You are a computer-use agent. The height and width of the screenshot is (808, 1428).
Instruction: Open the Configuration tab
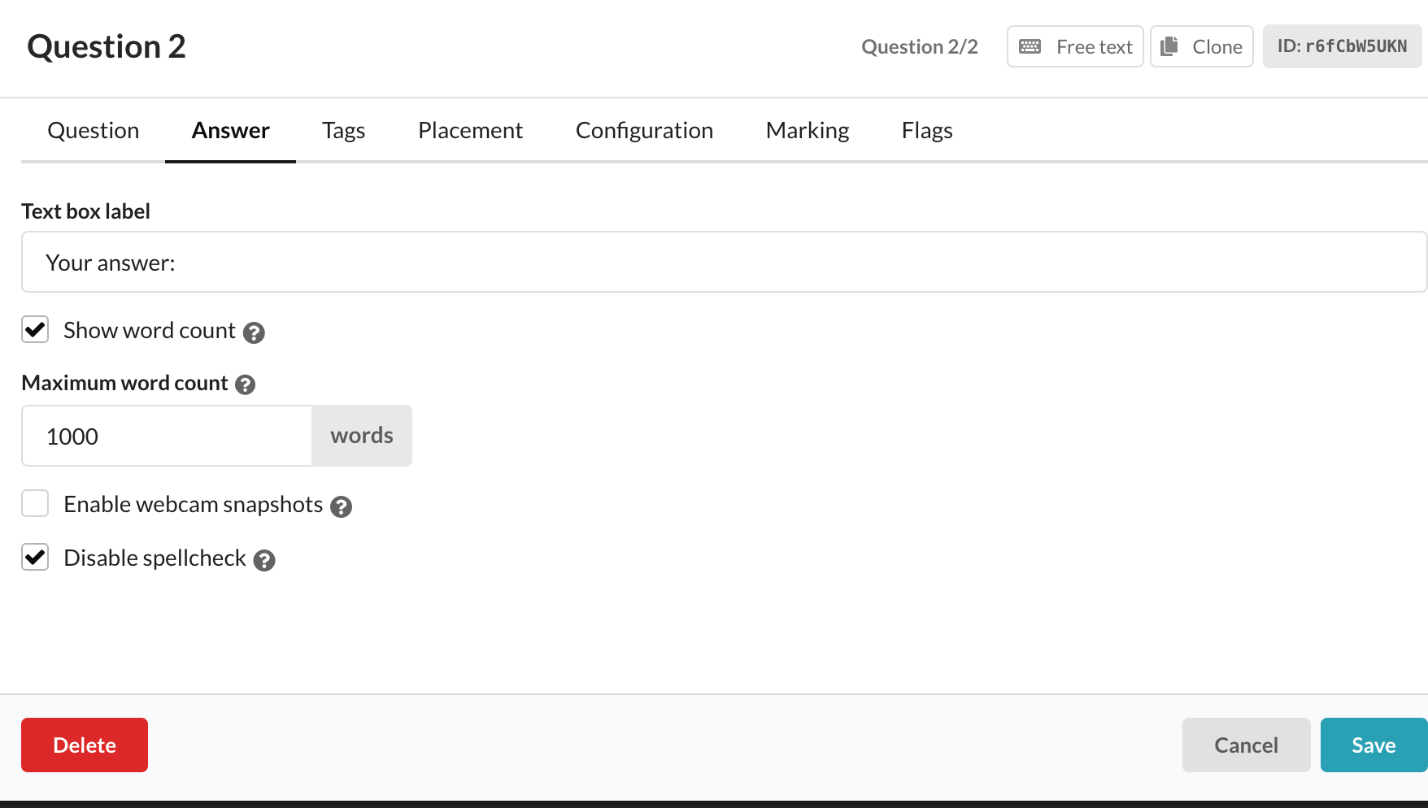pyautogui.click(x=644, y=130)
